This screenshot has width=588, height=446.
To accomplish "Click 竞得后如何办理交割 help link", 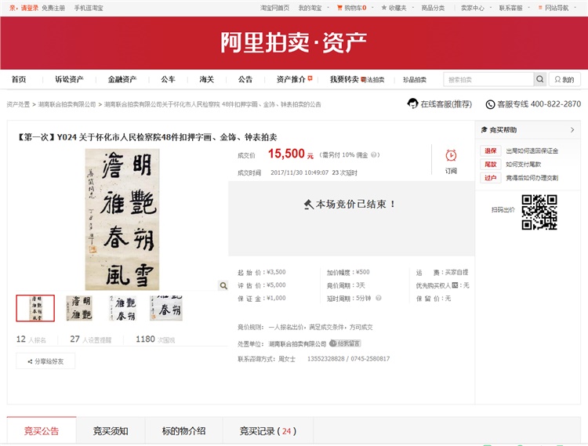I will click(532, 178).
